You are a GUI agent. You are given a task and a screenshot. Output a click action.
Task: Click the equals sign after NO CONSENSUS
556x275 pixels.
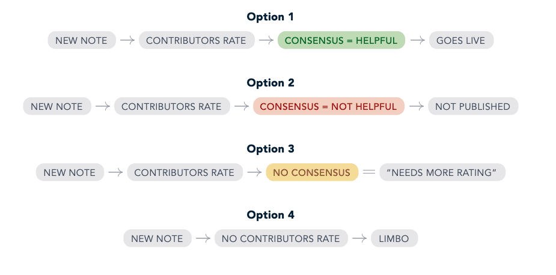(369, 172)
